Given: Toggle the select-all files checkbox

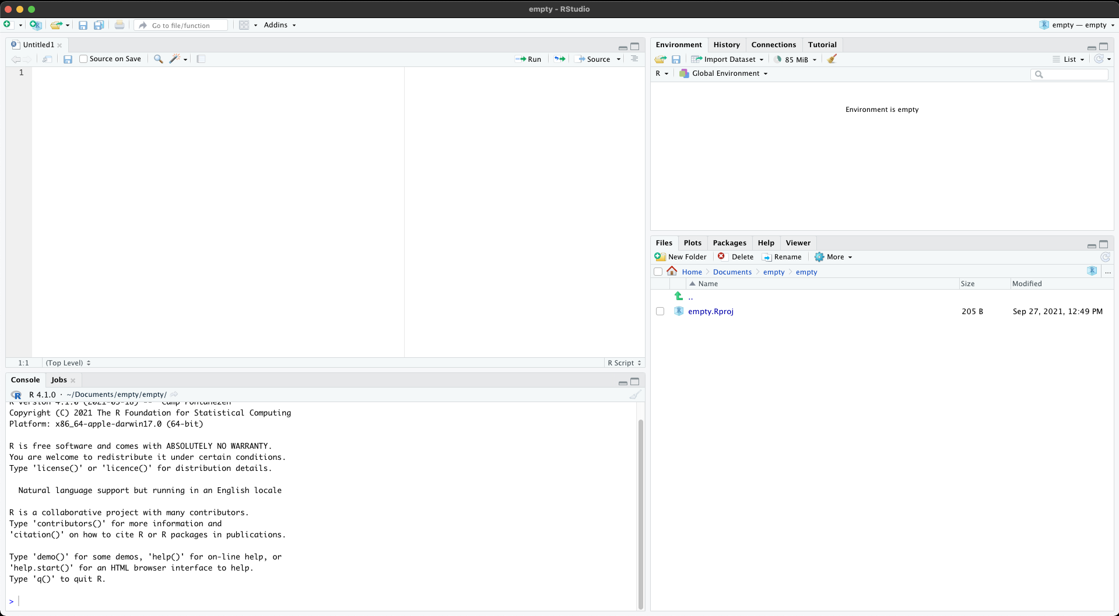Looking at the screenshot, I should [658, 272].
